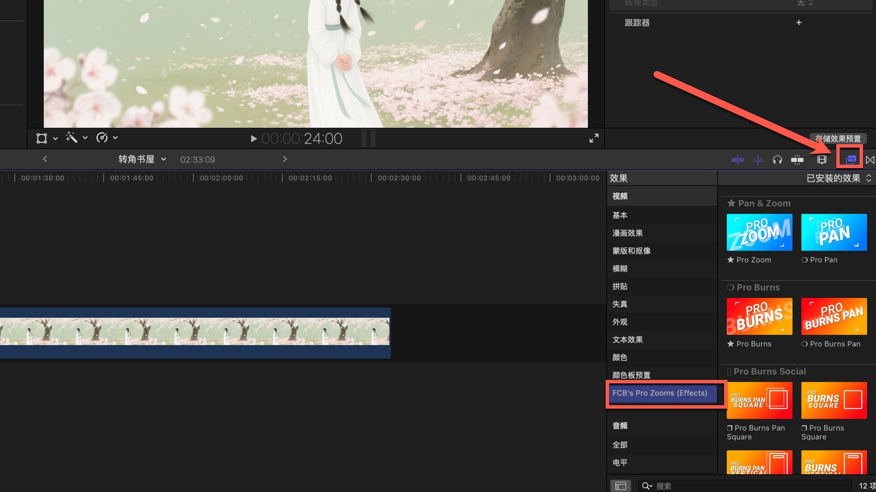876x492 pixels.
Task: Select the 模糊 category
Action: [662, 269]
